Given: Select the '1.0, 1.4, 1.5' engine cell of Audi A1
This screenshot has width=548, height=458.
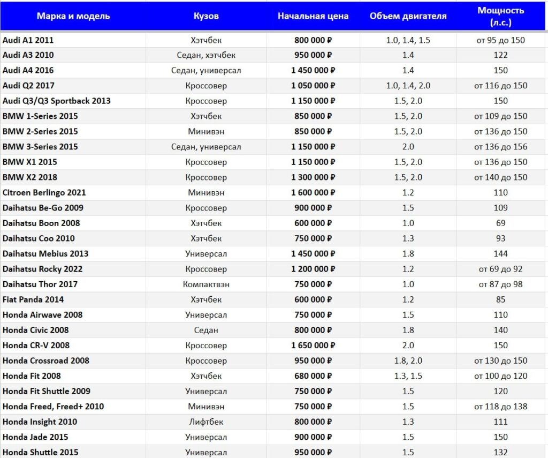Looking at the screenshot, I should pyautogui.click(x=408, y=40).
